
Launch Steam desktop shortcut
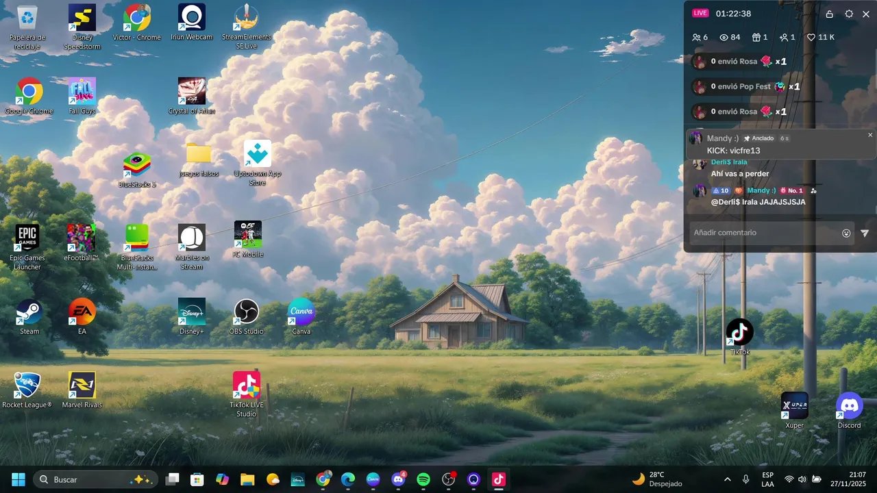click(29, 316)
